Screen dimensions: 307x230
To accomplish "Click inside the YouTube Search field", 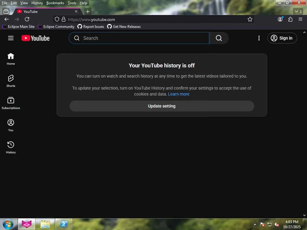I will [x=139, y=38].
